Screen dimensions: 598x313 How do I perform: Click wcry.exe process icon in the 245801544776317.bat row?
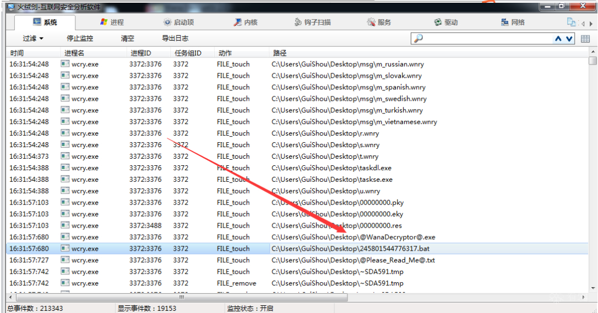click(65, 248)
